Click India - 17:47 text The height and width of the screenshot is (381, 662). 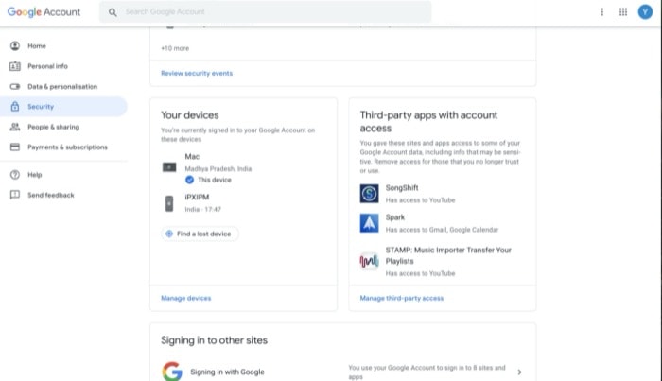click(202, 209)
